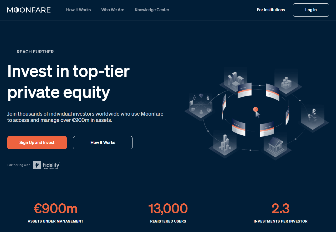The image size is (336, 232).
Task: Click the 13,000 statistic
Action: pyautogui.click(x=168, y=209)
